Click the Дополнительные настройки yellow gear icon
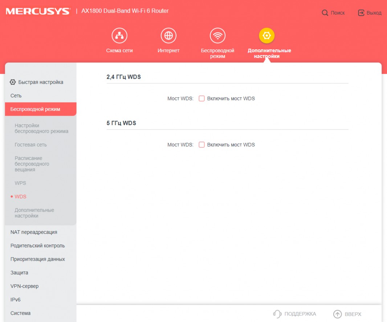Image resolution: width=387 pixels, height=322 pixels. click(x=267, y=36)
